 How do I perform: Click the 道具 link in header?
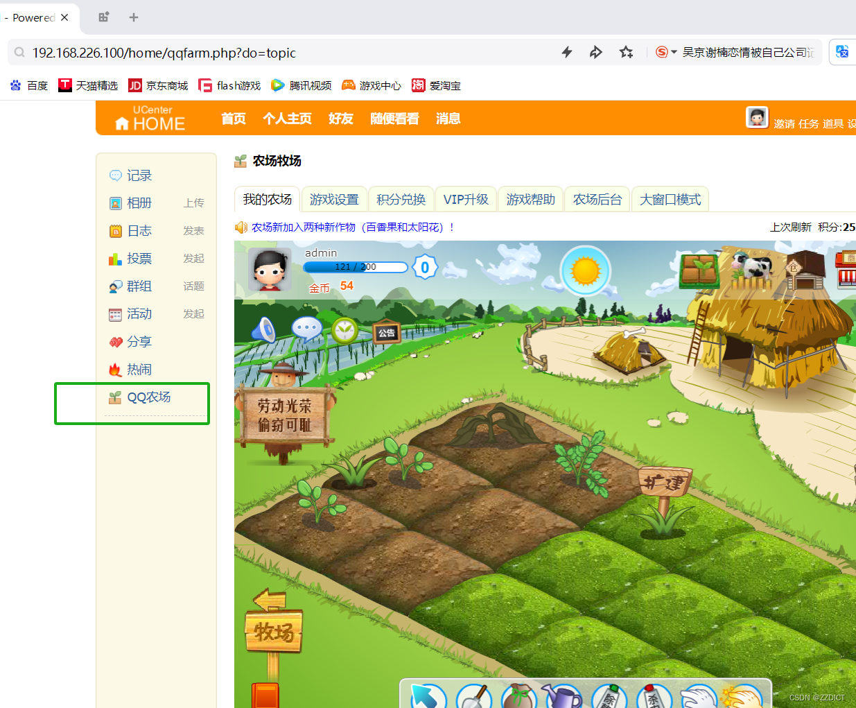[833, 123]
